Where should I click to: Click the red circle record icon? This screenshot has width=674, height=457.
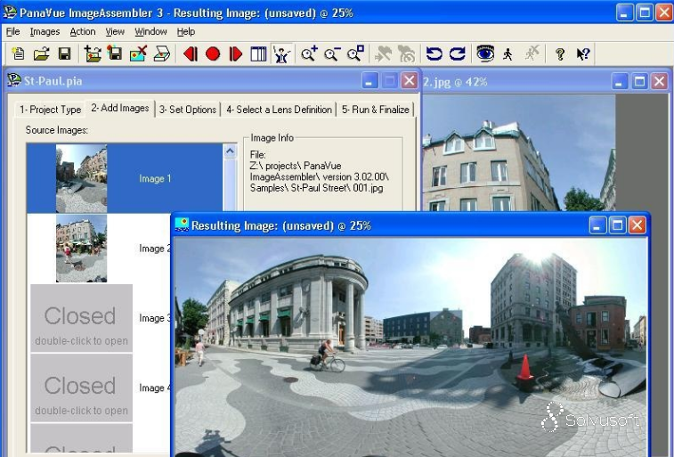(213, 54)
